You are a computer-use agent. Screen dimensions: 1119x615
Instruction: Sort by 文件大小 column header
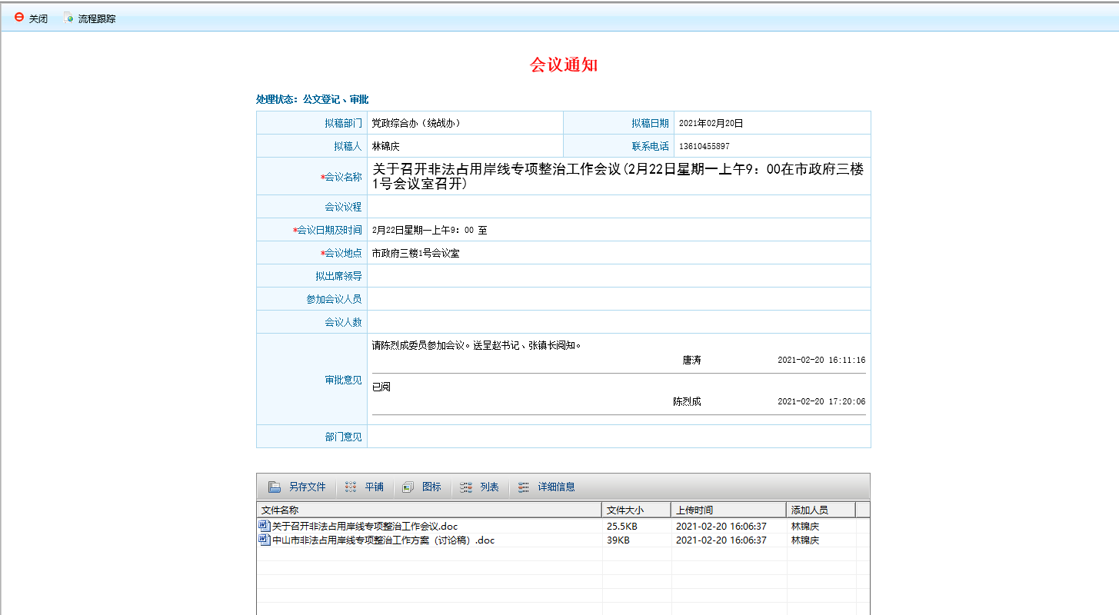(636, 509)
